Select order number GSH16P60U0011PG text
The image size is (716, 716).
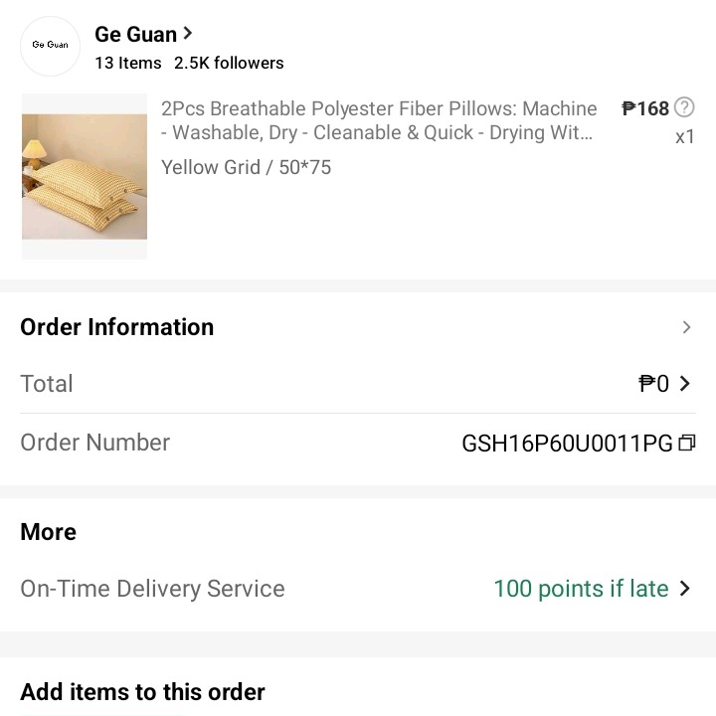point(567,444)
